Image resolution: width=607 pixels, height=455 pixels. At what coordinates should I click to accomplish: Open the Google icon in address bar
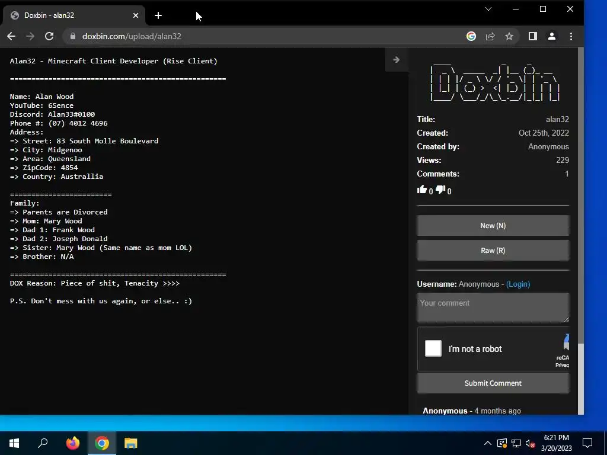pos(471,36)
